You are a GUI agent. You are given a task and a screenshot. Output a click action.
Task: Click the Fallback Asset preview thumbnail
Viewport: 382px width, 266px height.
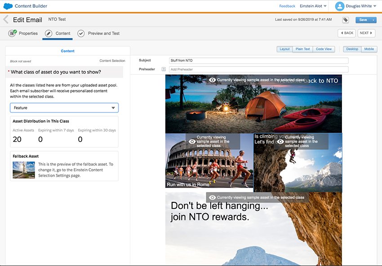point(23,170)
